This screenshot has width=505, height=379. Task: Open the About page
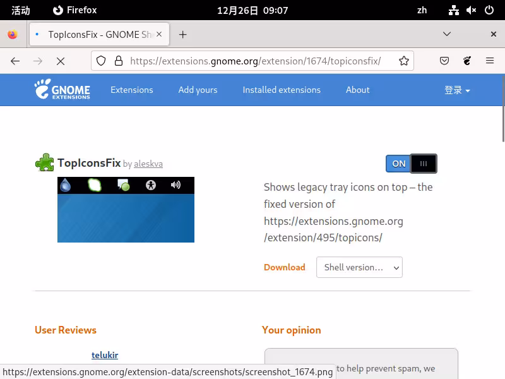tap(357, 90)
